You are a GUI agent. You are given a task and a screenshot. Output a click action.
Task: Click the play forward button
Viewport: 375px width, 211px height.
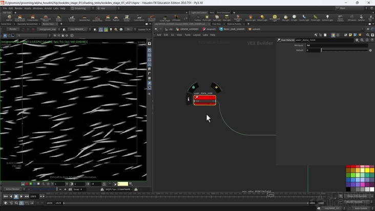click(x=22, y=197)
